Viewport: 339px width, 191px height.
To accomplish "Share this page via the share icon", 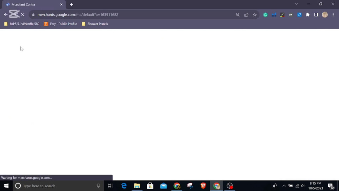I will pyautogui.click(x=246, y=15).
